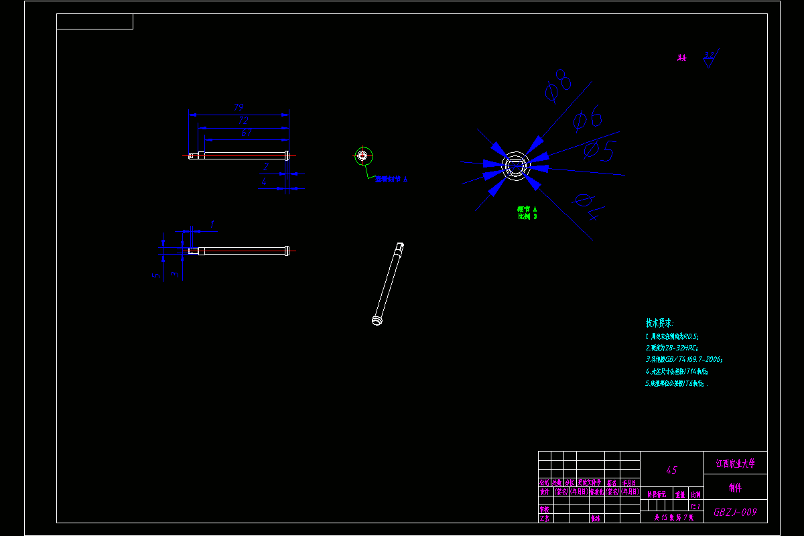
Task: Click the '制件' part name cell
Action: (x=735, y=488)
